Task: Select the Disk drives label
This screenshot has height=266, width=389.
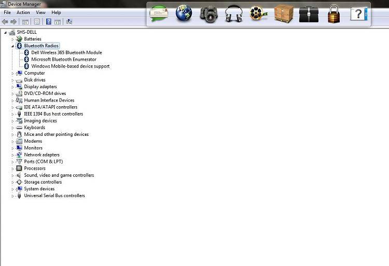Action: pos(35,80)
